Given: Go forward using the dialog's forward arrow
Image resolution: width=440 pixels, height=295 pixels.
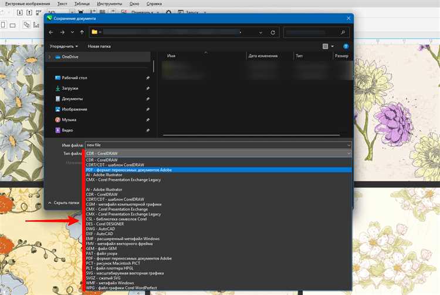Looking at the screenshot, I should coord(62,32).
